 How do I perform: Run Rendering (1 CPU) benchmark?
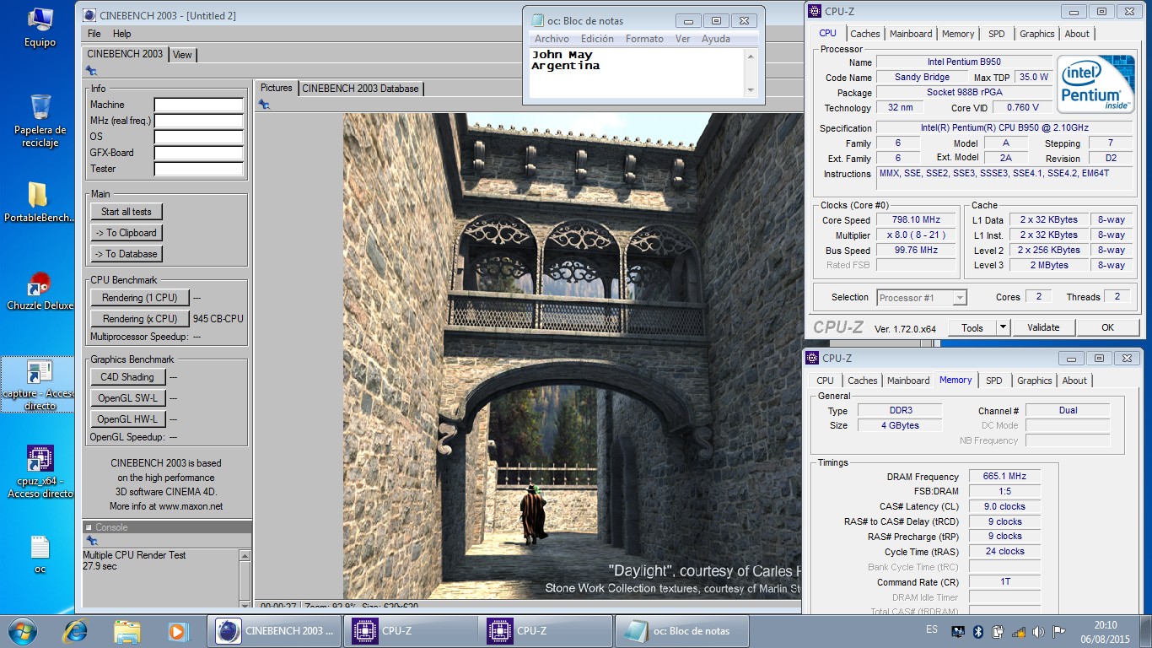point(140,298)
